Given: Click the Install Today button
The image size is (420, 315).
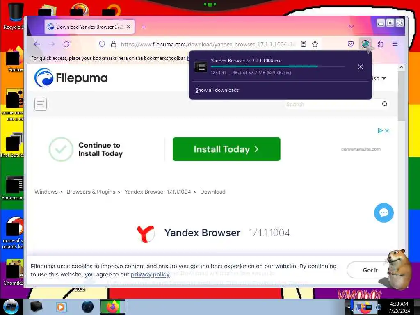Looking at the screenshot, I should pyautogui.click(x=226, y=149).
